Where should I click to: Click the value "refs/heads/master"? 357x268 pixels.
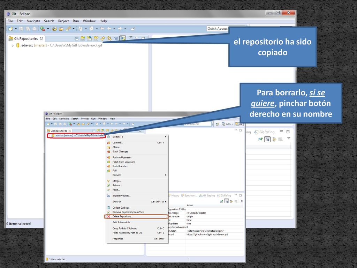196,213
